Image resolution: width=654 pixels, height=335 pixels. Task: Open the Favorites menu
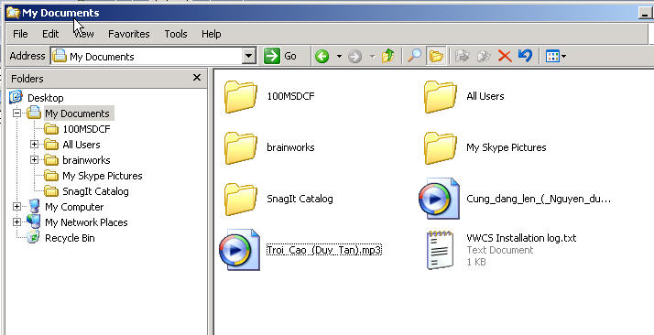tap(129, 34)
